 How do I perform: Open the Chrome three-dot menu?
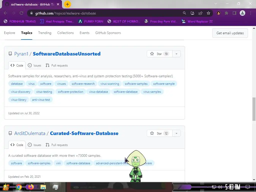click(250, 13)
